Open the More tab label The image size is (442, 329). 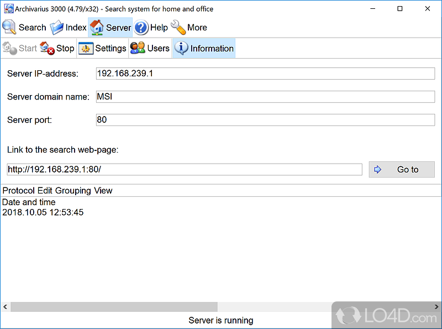tap(197, 27)
